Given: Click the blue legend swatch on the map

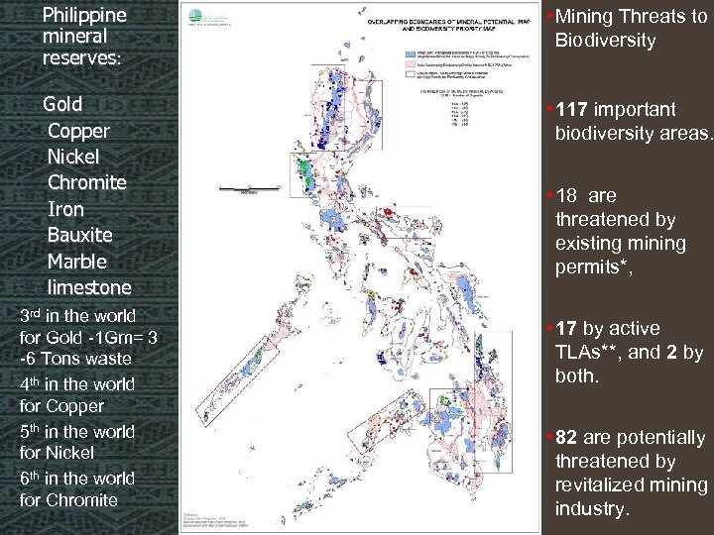Looking at the screenshot, I should (410, 54).
